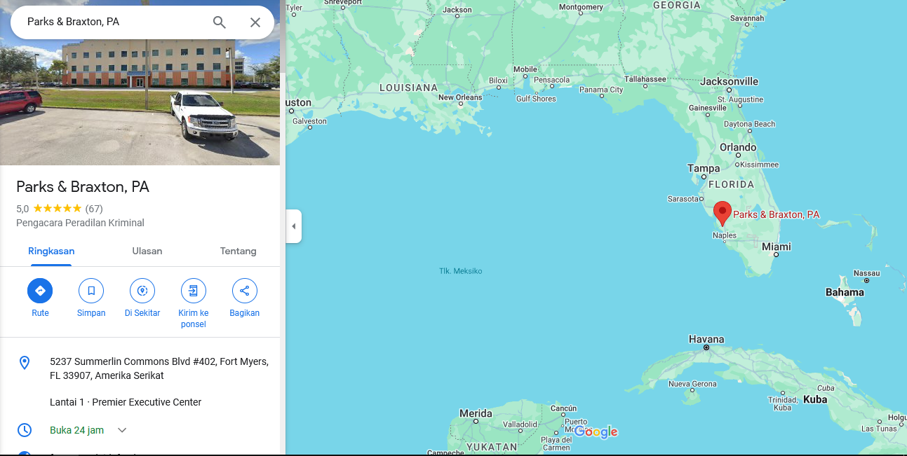907x456 pixels.
Task: Click the FLORIDA state label
Action: tap(731, 184)
